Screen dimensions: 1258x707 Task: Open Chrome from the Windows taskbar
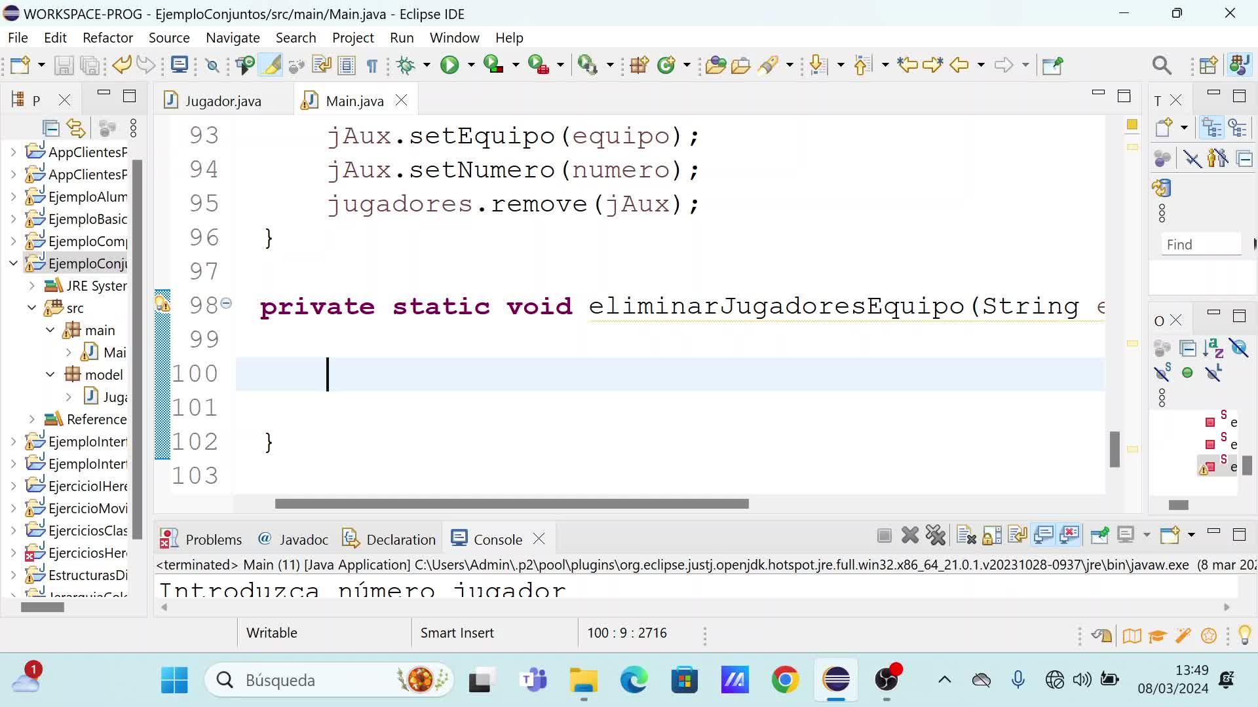[785, 680]
